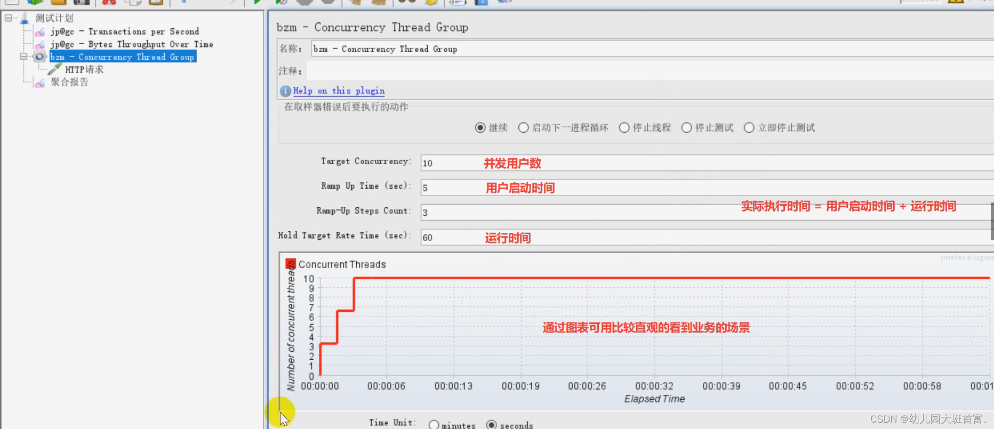This screenshot has height=429, width=994.
Task: Click the '00:00:58' time axis label
Action: click(922, 386)
